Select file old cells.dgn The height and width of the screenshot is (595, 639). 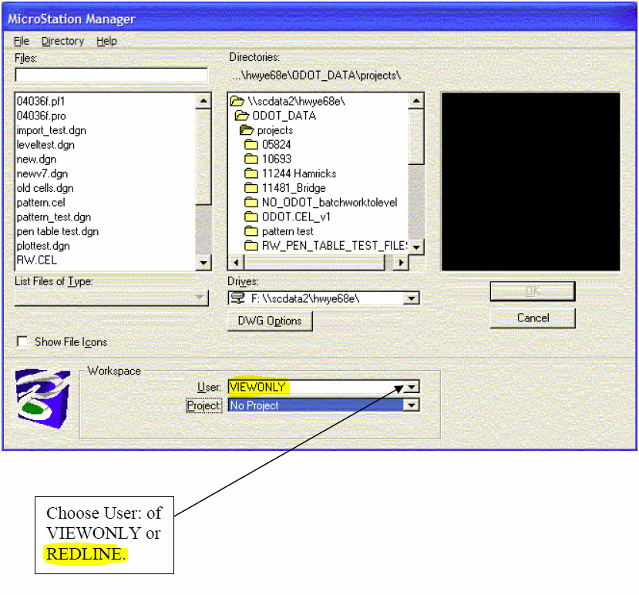click(x=45, y=188)
